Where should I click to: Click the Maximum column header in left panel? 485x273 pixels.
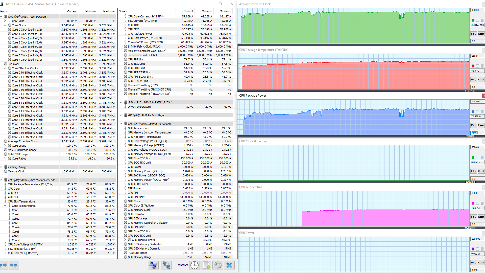109,11
